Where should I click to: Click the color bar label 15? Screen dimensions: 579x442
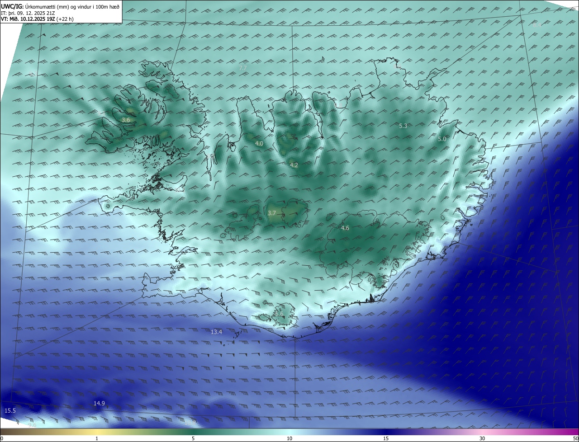click(x=386, y=438)
